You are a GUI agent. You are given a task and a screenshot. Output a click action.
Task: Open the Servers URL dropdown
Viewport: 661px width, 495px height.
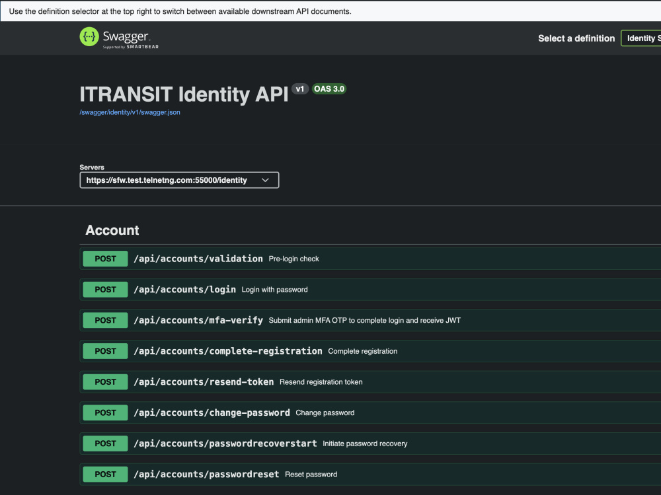pyautogui.click(x=179, y=180)
